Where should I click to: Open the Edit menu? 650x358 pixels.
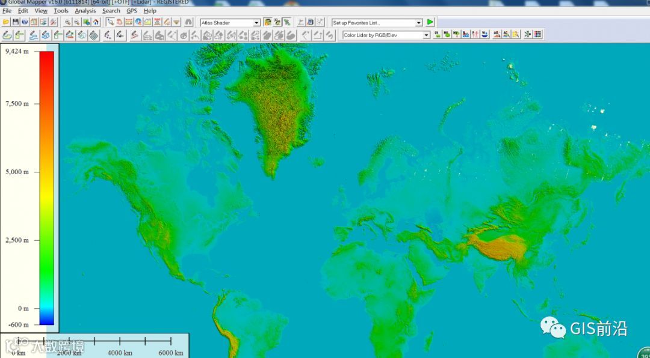click(23, 11)
